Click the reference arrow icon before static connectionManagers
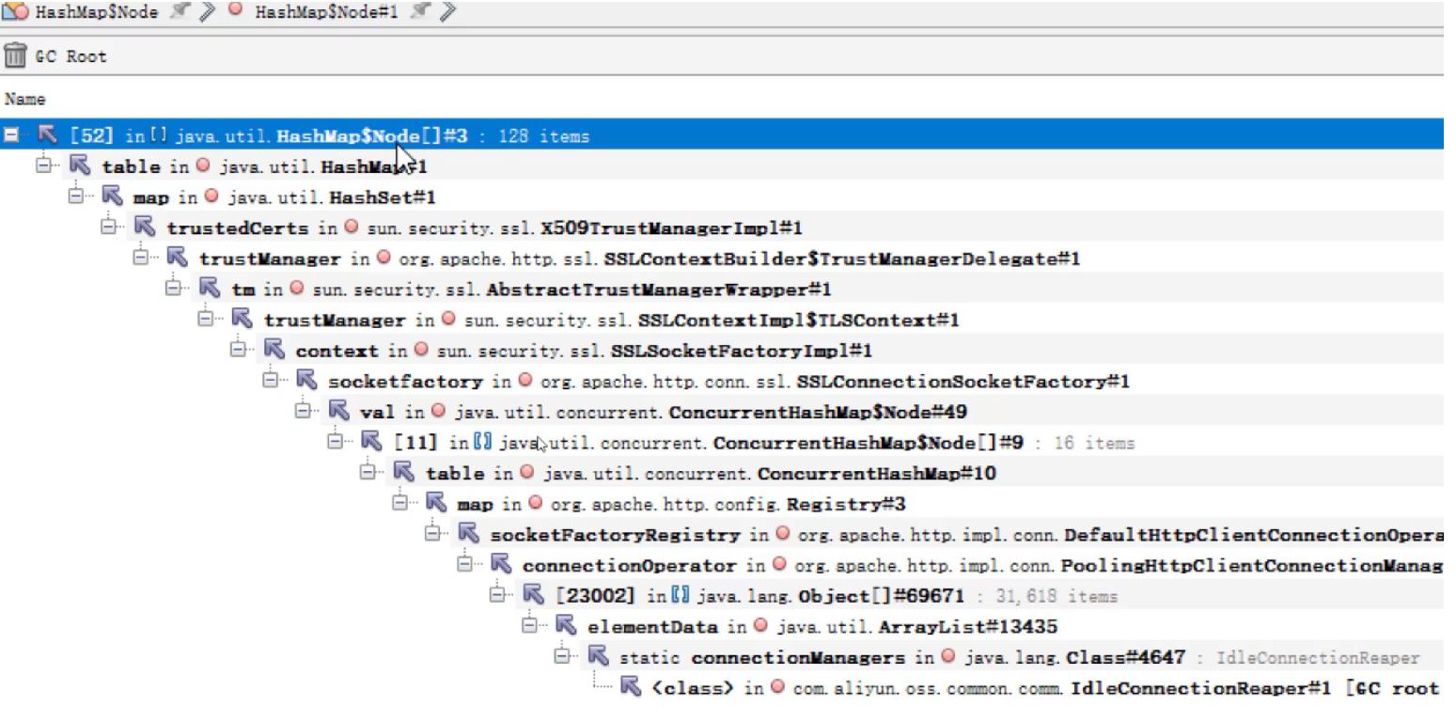The image size is (1456, 722). (x=598, y=656)
